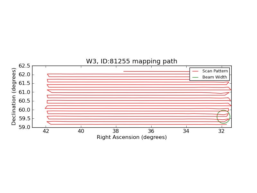Click the y-axis tick label 59.5
Screen dimensions: 257x193
(x=24, y=118)
